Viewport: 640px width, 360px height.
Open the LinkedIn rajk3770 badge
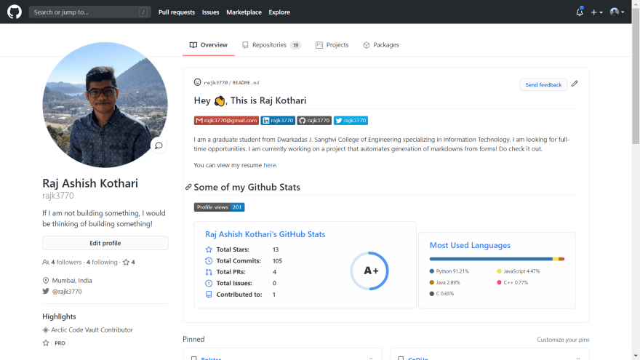(x=278, y=121)
